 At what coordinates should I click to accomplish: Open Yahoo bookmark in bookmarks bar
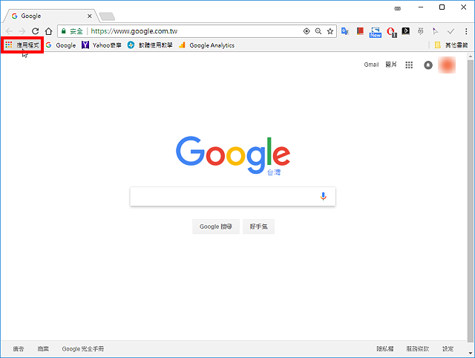(102, 45)
